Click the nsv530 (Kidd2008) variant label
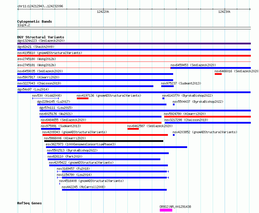This screenshot has height=213, width=259. tap(47, 95)
